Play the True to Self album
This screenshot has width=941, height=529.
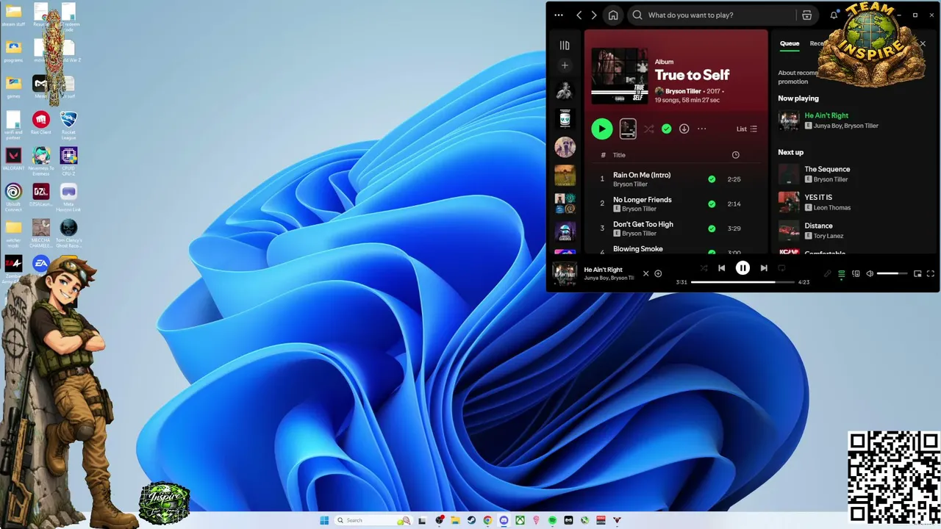coord(602,129)
